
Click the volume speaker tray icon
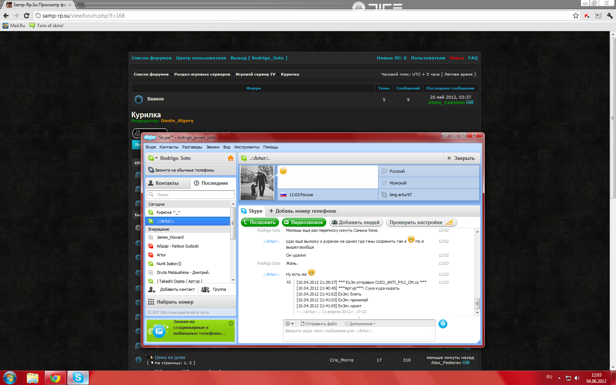[x=577, y=378]
